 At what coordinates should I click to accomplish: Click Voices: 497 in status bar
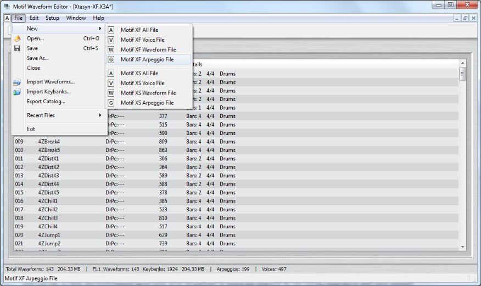tap(274, 269)
